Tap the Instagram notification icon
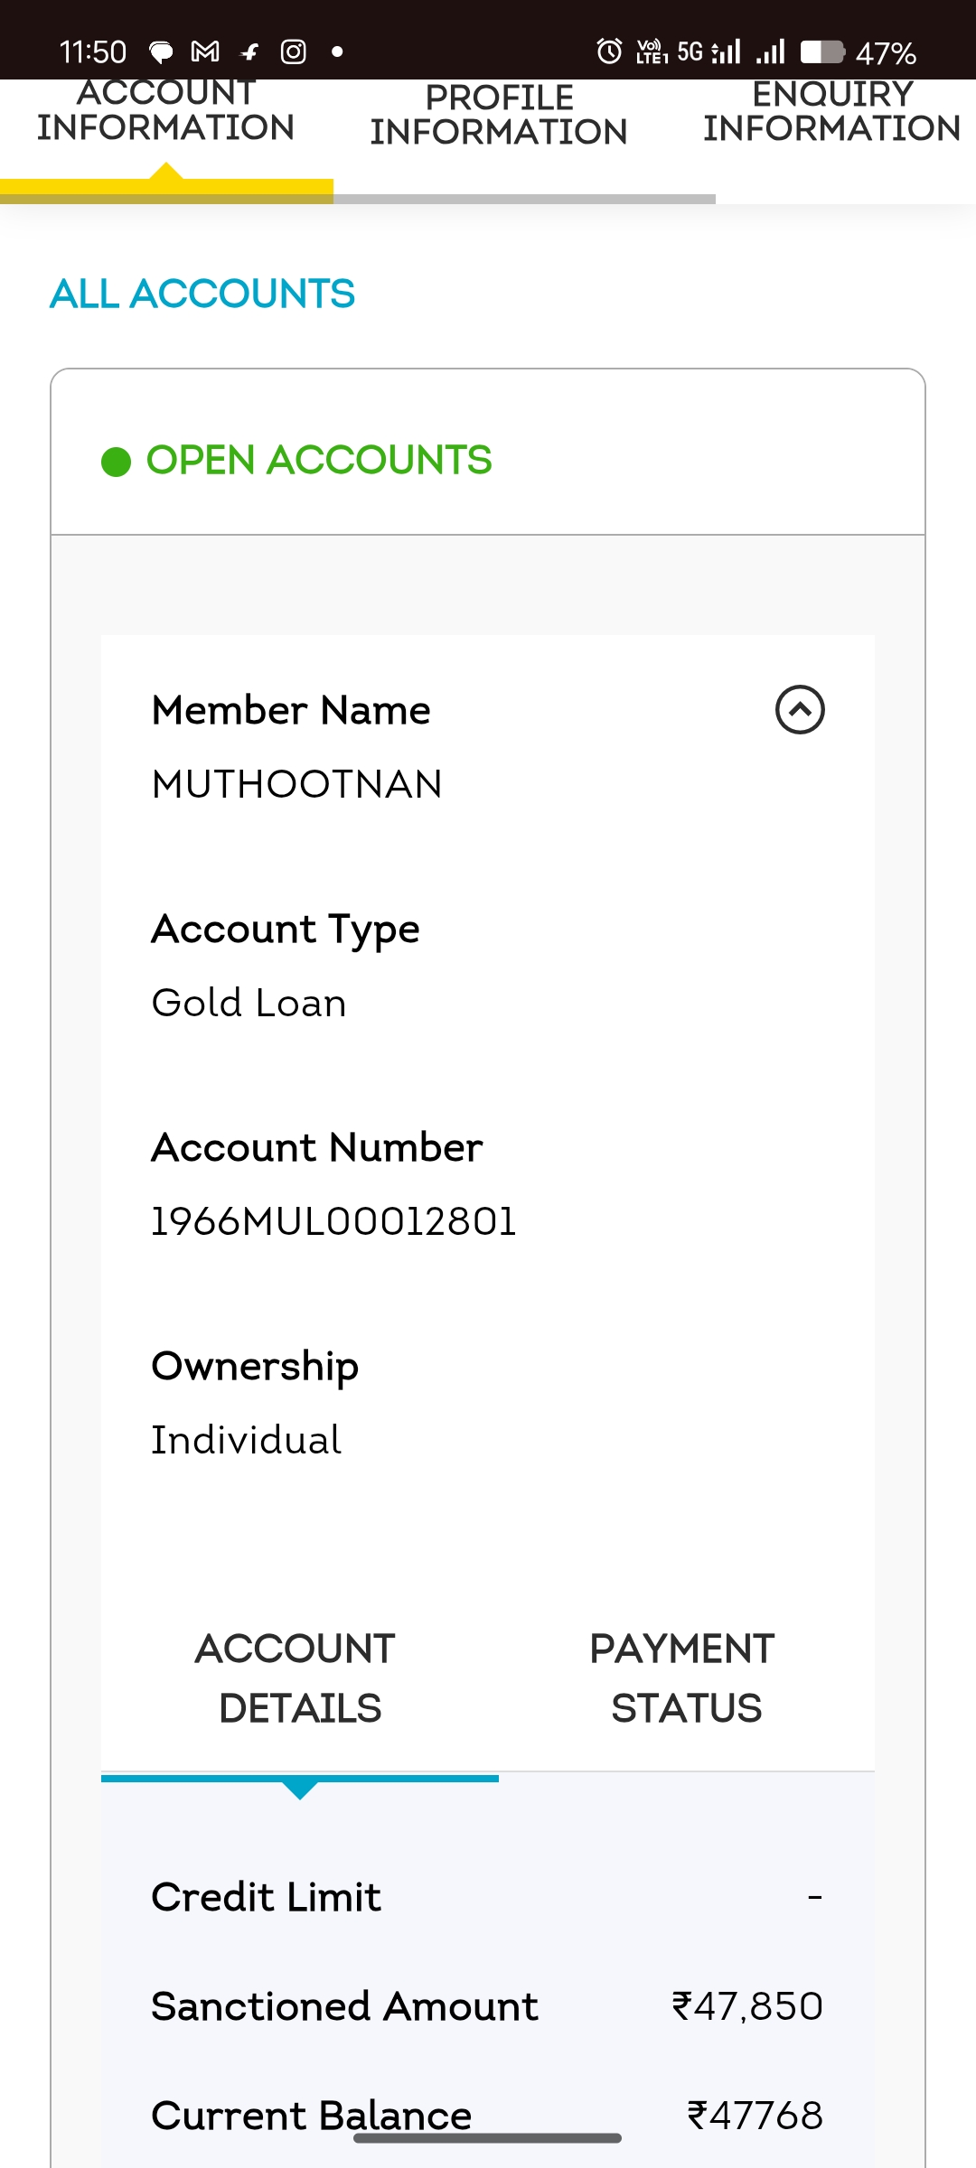 (293, 52)
